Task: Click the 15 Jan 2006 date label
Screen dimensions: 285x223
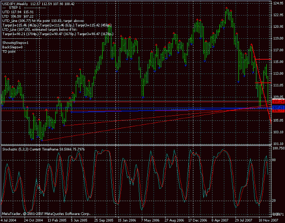Action: point(127,220)
